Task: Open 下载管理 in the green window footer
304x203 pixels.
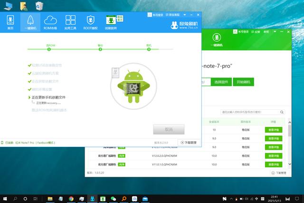Action: (x=279, y=173)
